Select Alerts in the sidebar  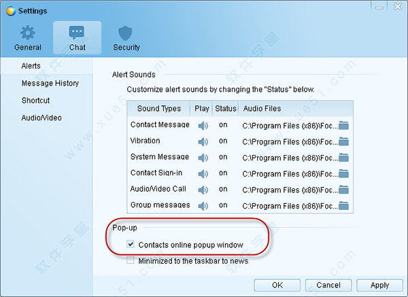point(31,66)
